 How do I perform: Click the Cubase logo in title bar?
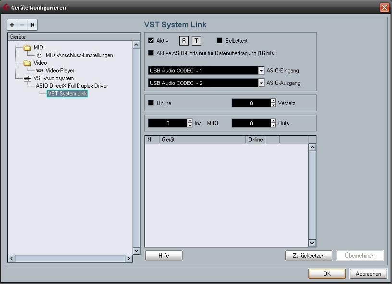(5, 7)
